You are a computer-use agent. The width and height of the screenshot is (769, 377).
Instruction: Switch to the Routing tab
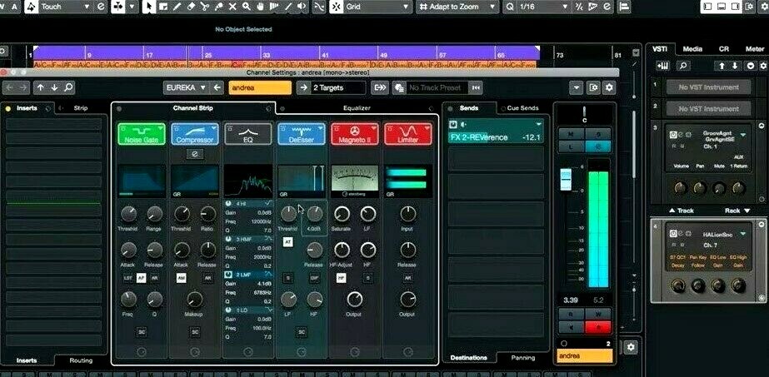(81, 360)
